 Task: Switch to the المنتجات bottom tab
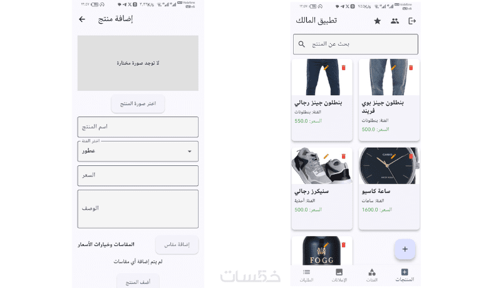point(405,275)
